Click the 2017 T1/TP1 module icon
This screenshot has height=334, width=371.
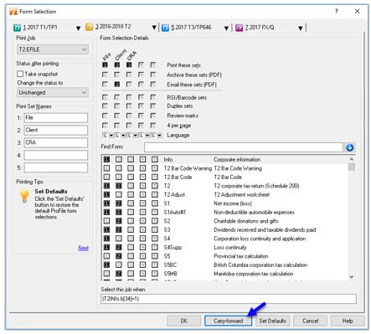click(x=17, y=28)
